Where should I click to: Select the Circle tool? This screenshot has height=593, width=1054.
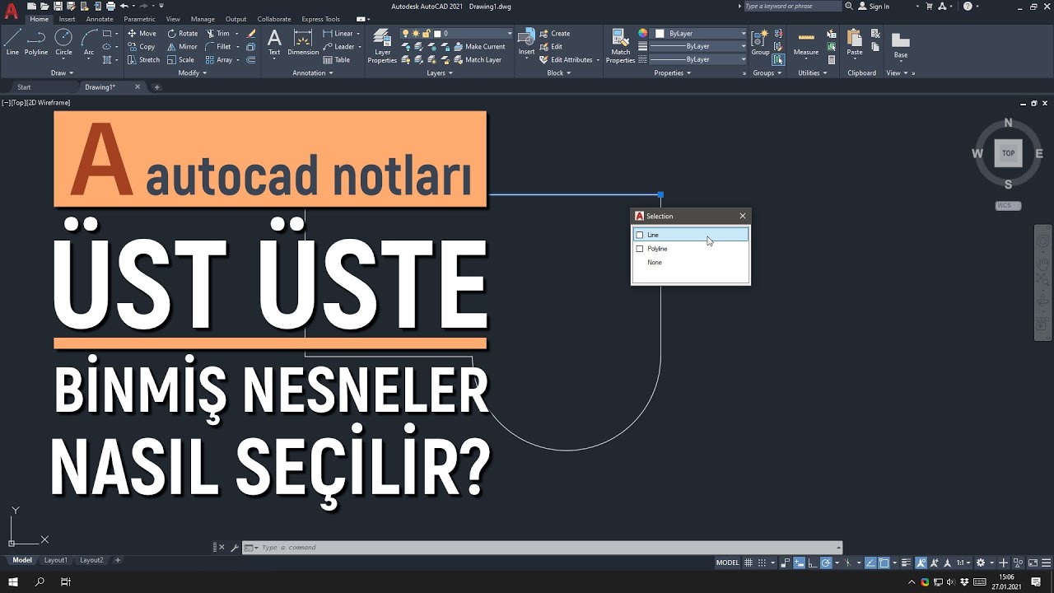(x=63, y=41)
